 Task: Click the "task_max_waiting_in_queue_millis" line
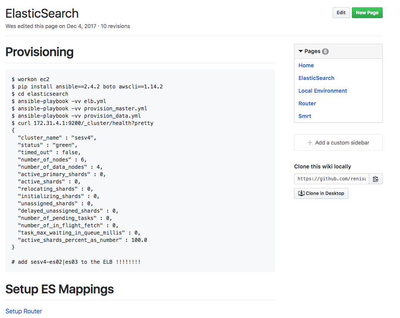(x=79, y=233)
